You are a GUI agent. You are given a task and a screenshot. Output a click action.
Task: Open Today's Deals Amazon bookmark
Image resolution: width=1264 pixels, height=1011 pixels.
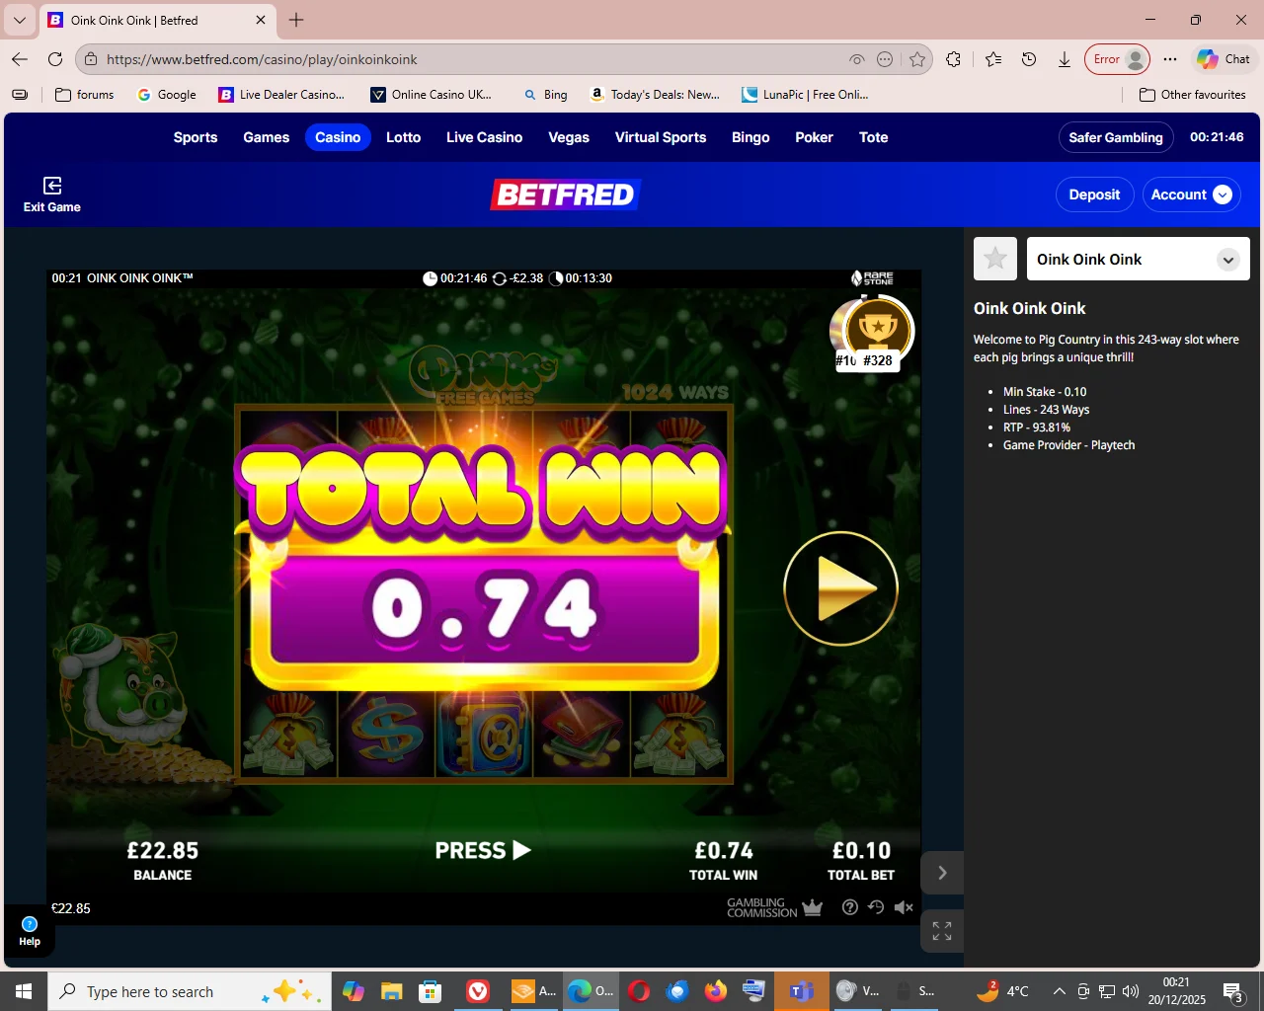(x=655, y=95)
